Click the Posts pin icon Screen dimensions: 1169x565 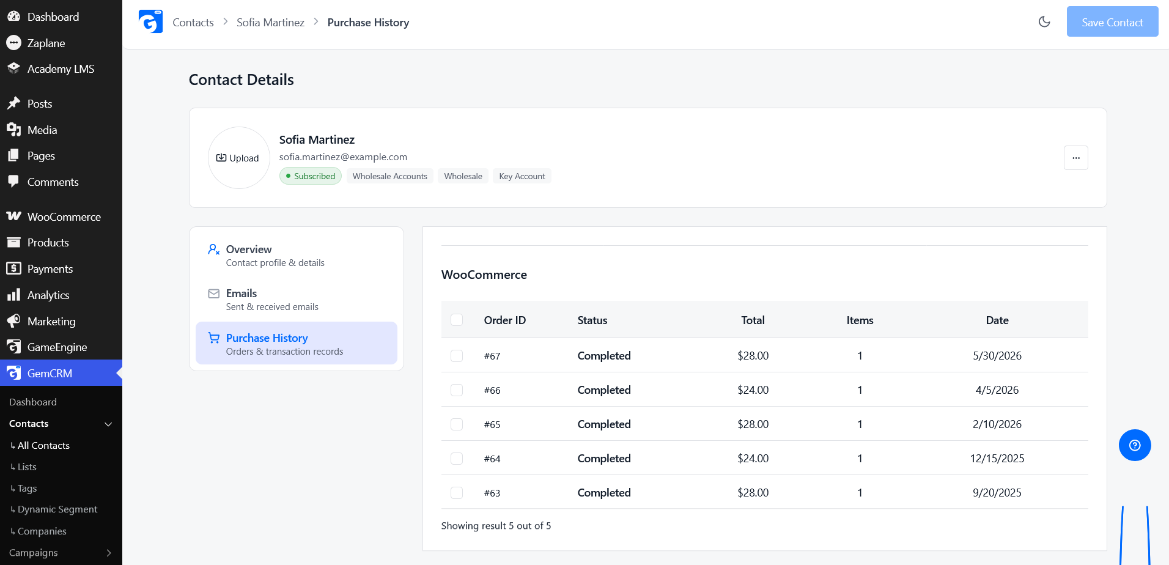tap(13, 103)
